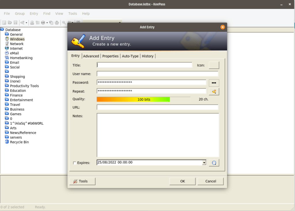
Task: Click the Save database floppy icon
Action: pos(16,23)
